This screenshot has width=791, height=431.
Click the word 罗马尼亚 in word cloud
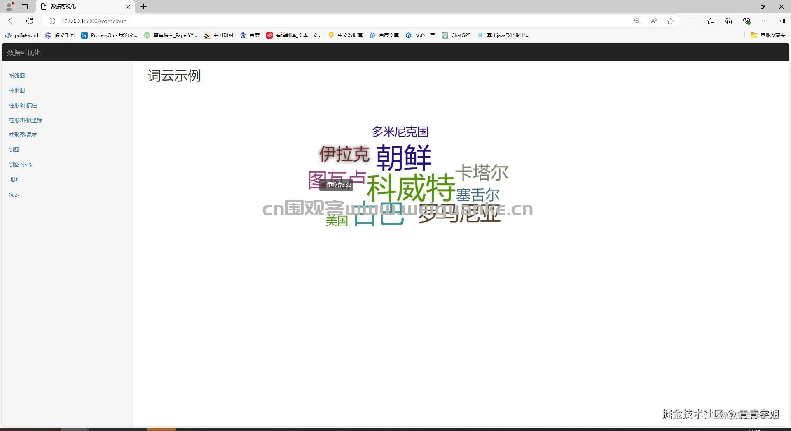(459, 213)
